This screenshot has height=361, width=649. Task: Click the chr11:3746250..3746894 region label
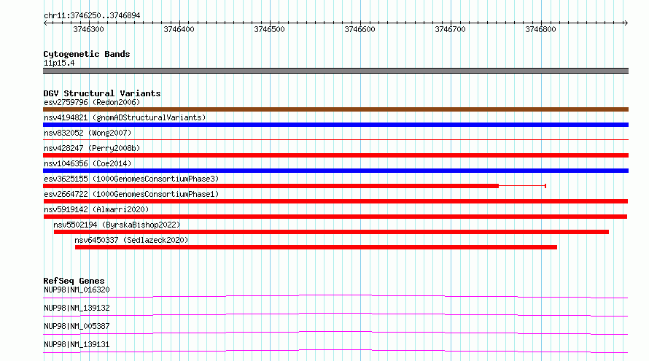coord(92,15)
